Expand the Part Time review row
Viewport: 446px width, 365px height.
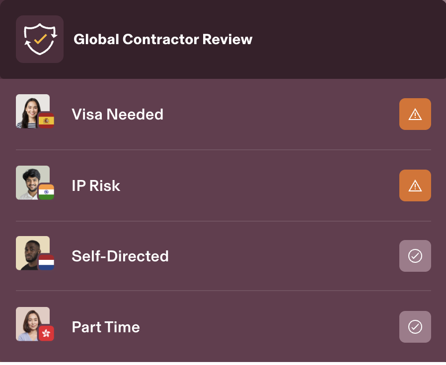pyautogui.click(x=223, y=327)
